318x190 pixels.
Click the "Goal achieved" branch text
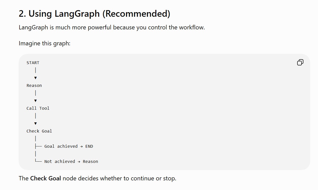click(x=61, y=146)
